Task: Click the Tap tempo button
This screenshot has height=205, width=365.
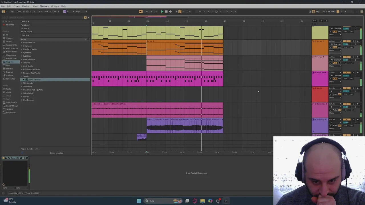Action: (12, 11)
